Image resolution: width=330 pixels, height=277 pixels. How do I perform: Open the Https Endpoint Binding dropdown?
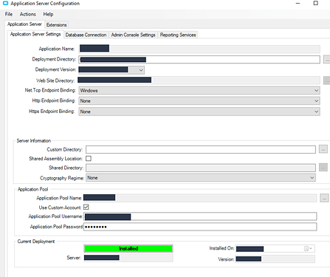199,112
